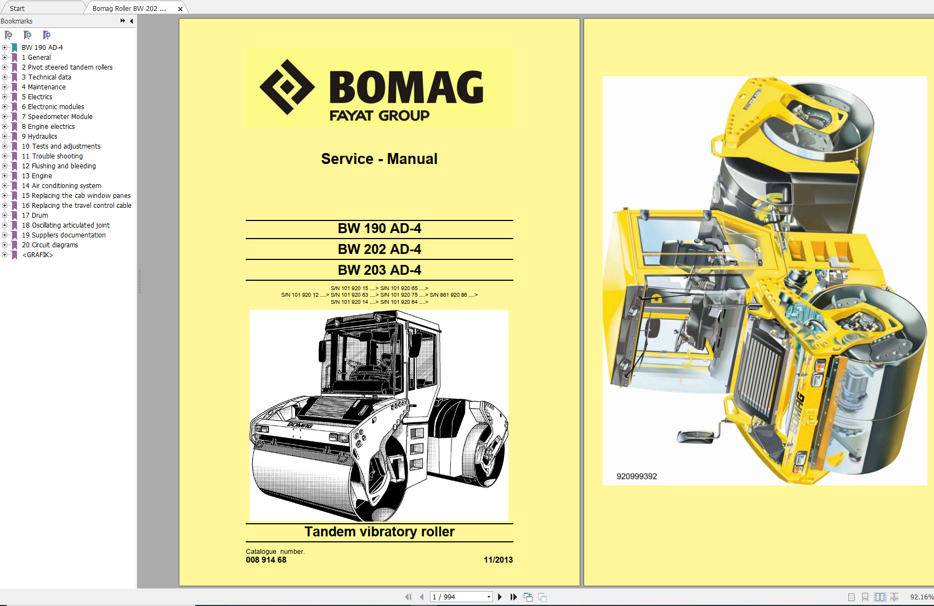Screen dimensions: 934x606
Task: Open bookmark 18 Oscillating articulated joint
Action: [x=66, y=225]
